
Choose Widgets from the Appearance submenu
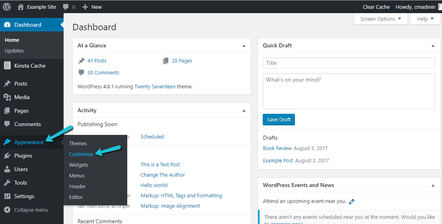79,165
